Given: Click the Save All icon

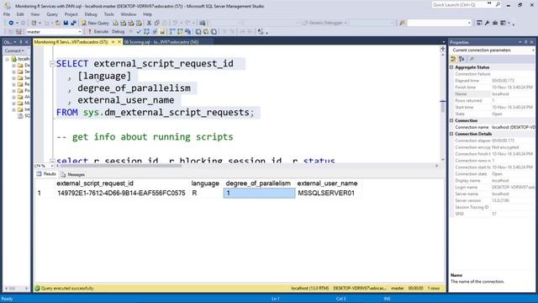Looking at the screenshot, I should [73, 23].
